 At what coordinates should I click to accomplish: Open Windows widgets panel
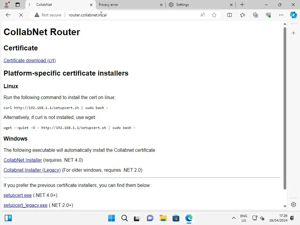tap(8, 218)
